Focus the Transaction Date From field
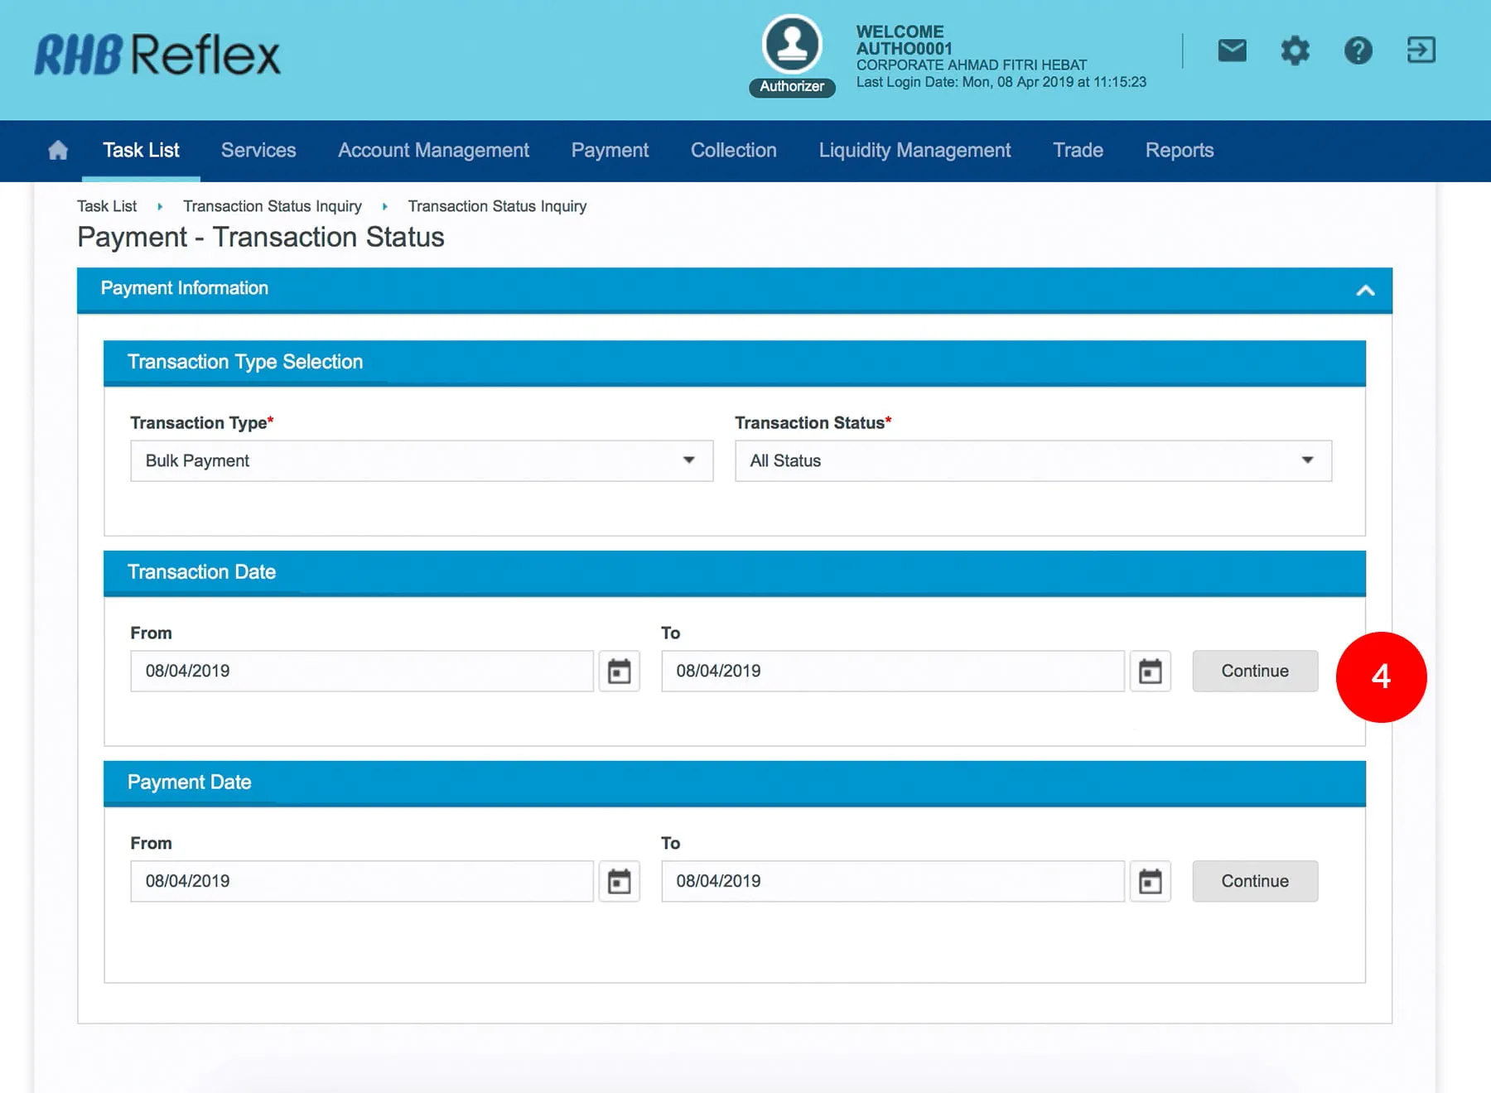The height and width of the screenshot is (1093, 1491). (x=361, y=671)
